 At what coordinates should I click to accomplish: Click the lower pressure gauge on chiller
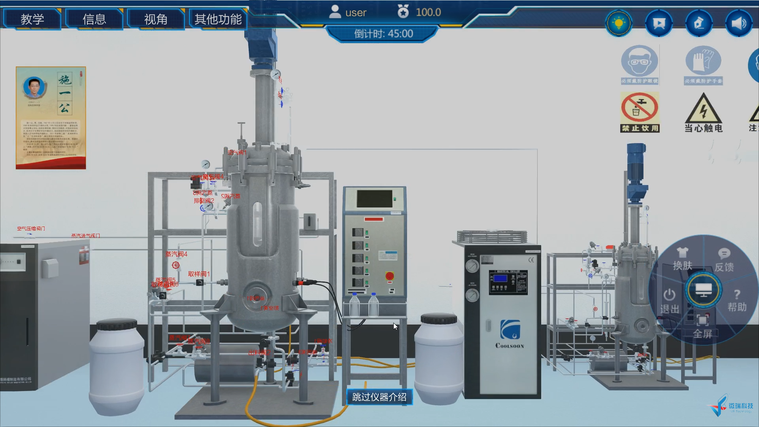pyautogui.click(x=472, y=295)
